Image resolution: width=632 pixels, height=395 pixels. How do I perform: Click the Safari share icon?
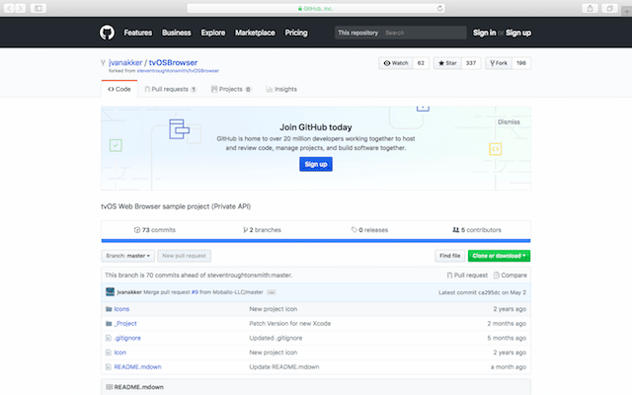click(590, 7)
